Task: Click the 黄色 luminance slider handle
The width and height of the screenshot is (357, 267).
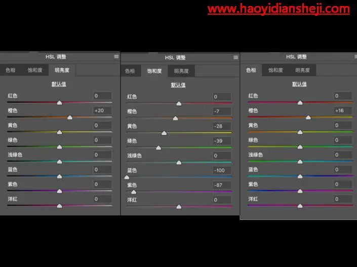Action: pyautogui.click(x=59, y=132)
